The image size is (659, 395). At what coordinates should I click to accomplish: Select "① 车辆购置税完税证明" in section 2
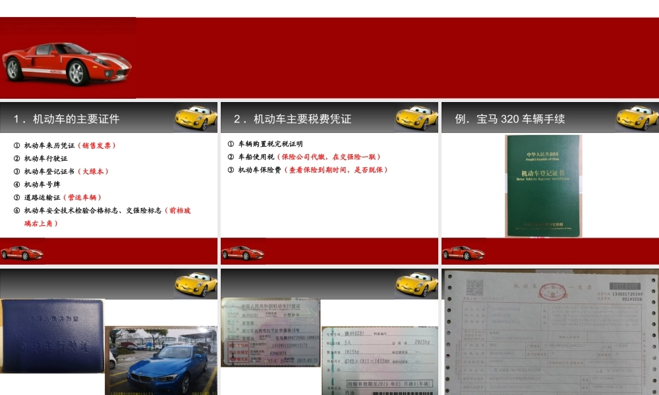pos(272,144)
